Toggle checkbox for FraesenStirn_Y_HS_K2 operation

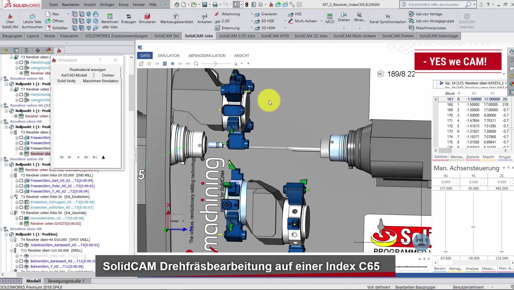[21, 191]
